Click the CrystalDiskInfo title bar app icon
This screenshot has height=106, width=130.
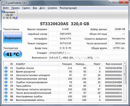pyautogui.click(x=3, y=3)
